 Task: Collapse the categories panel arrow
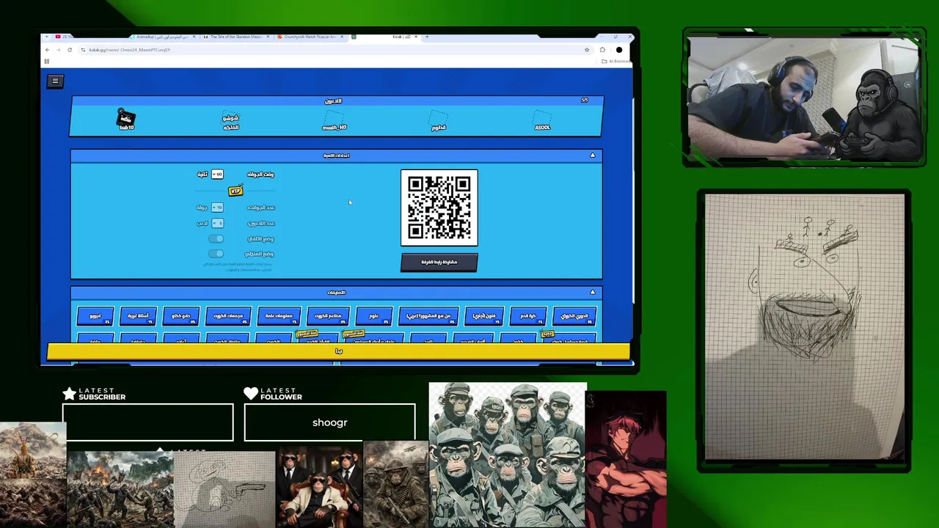[593, 293]
